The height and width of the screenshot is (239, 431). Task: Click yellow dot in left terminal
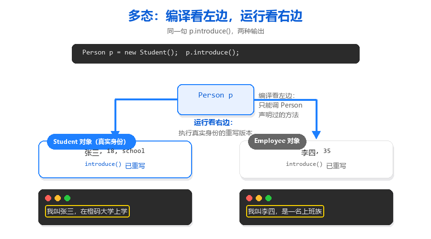click(x=58, y=198)
